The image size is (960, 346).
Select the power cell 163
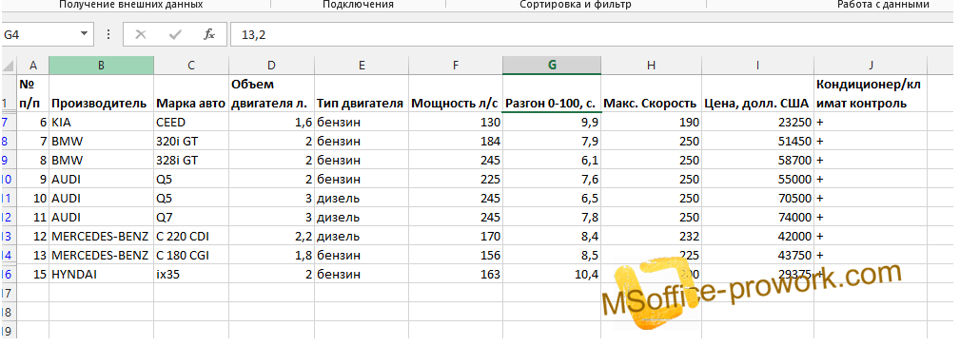click(x=455, y=275)
